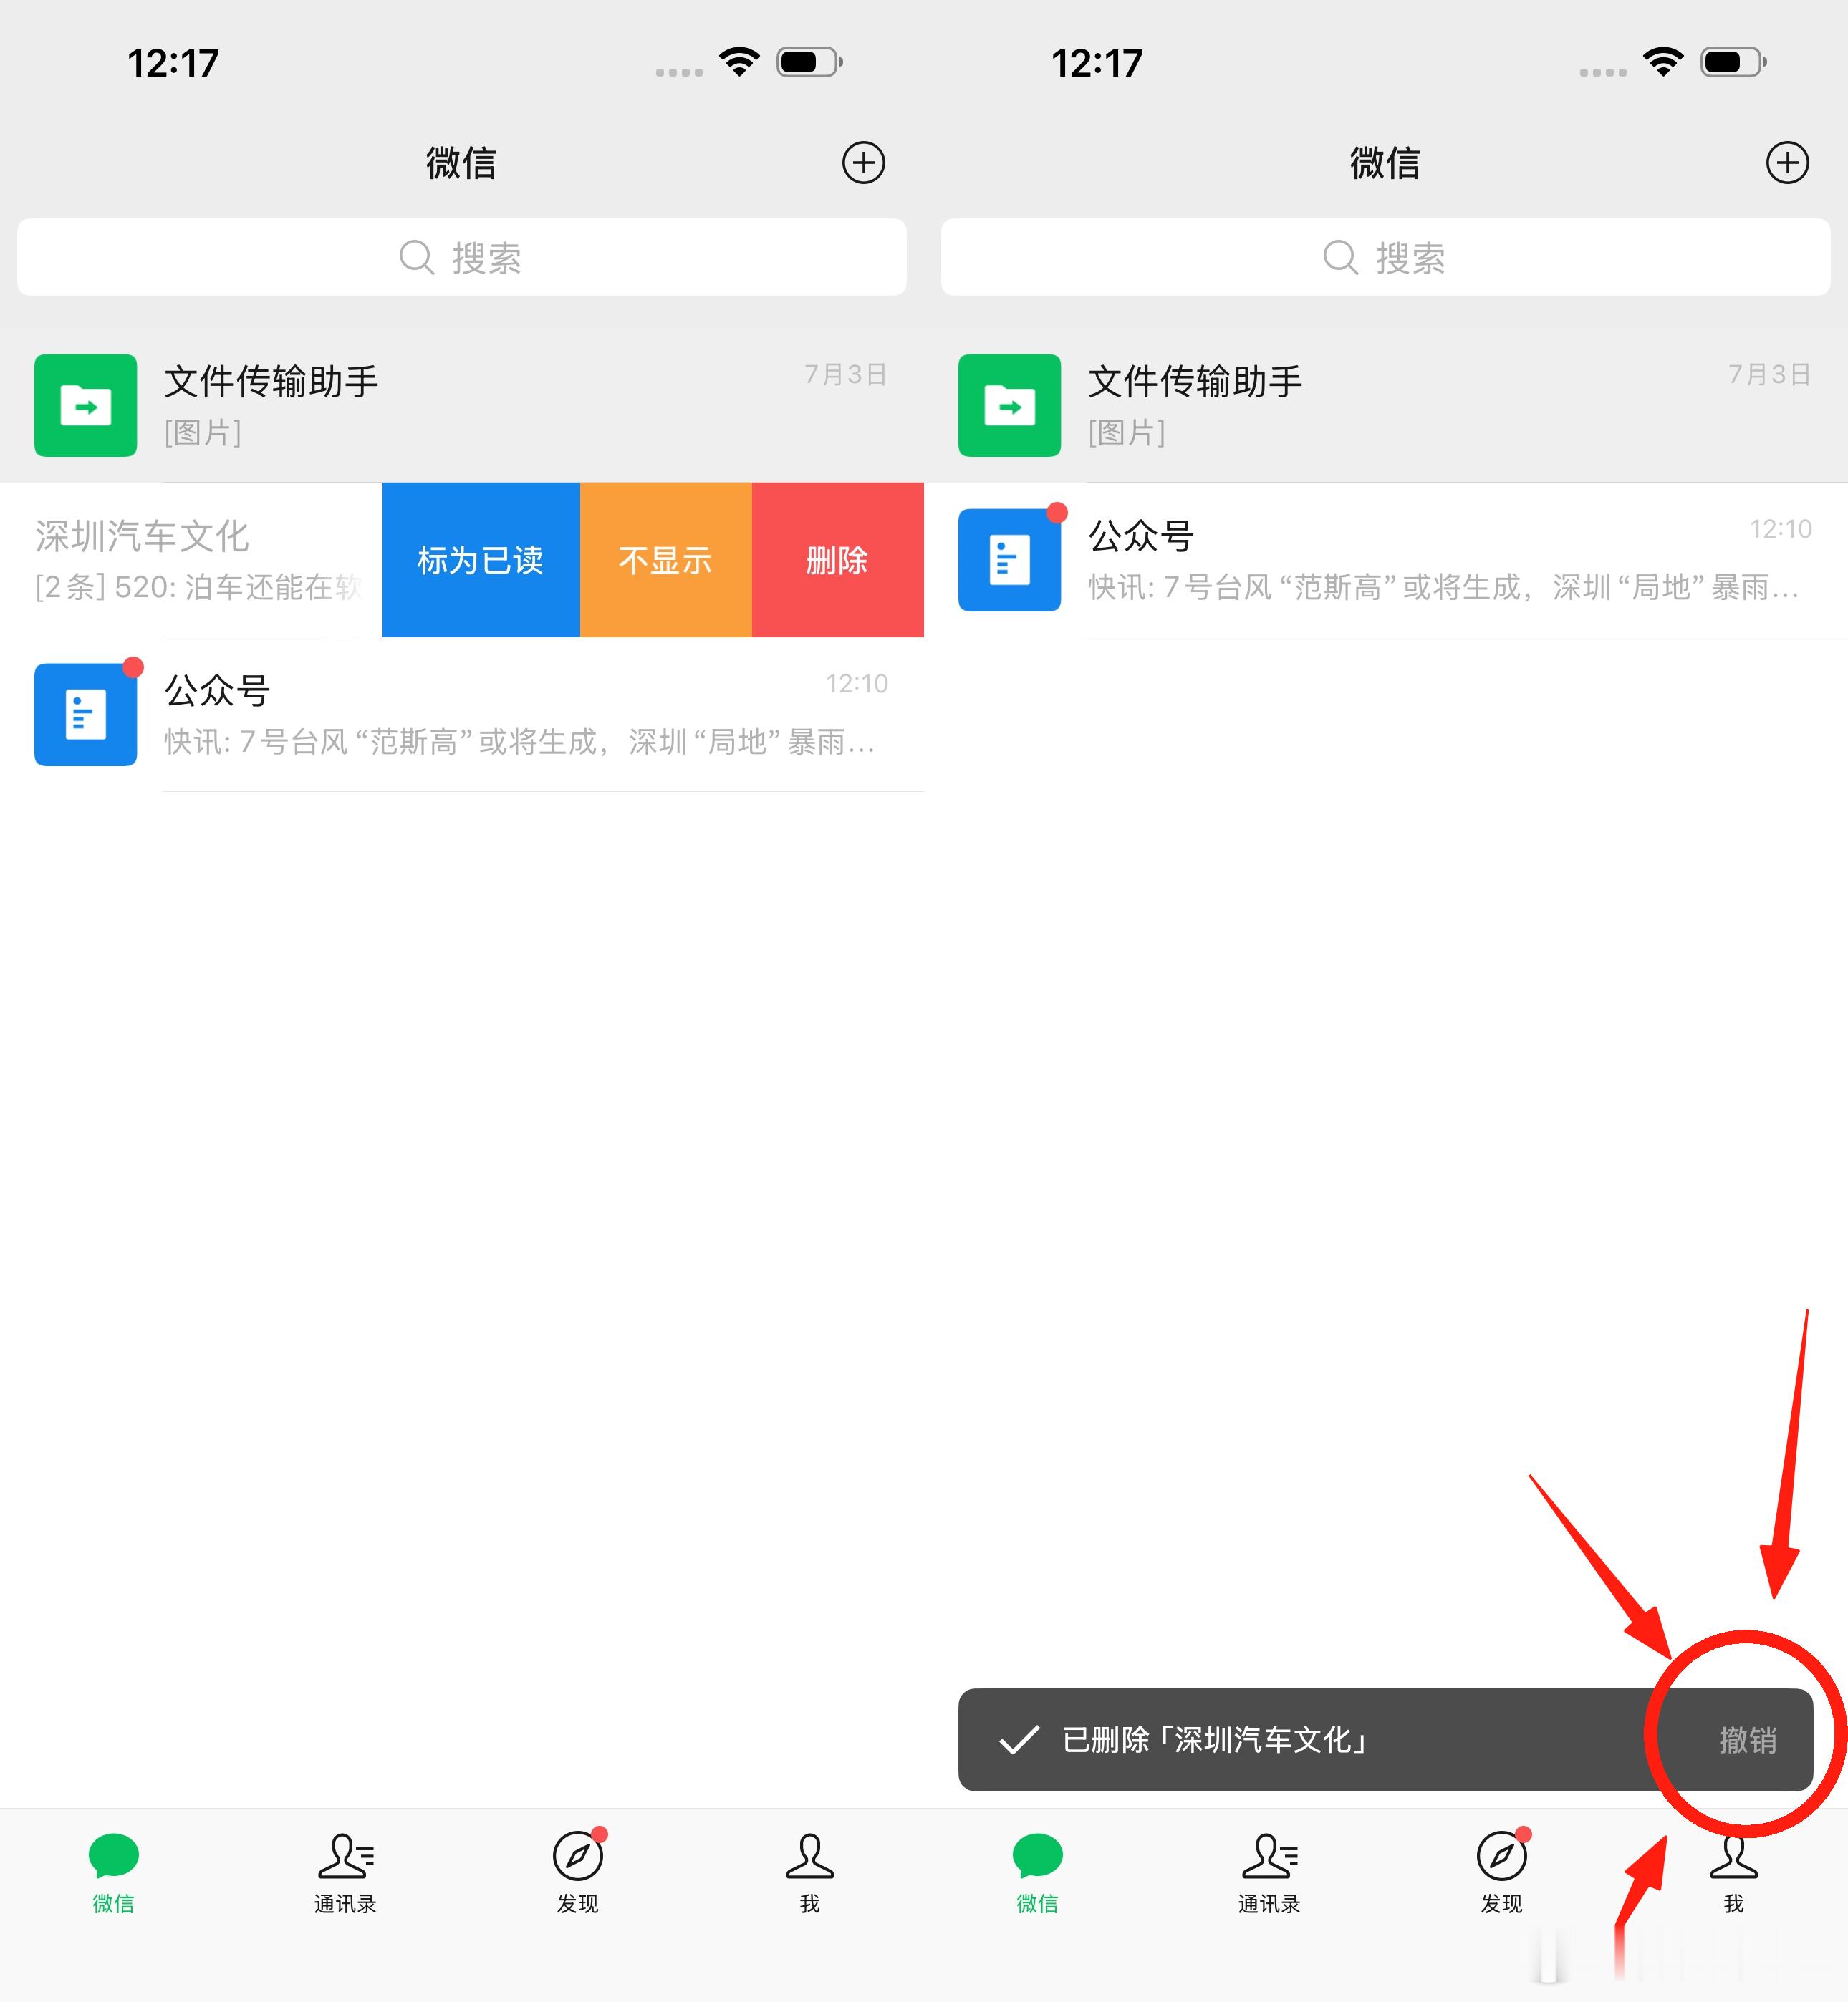The image size is (1848, 2002).
Task: Tap 12:17 clock in right phone
Action: point(1097,64)
